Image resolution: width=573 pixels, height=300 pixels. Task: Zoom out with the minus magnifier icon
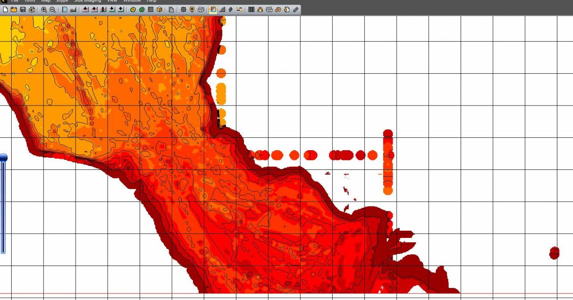pos(53,9)
